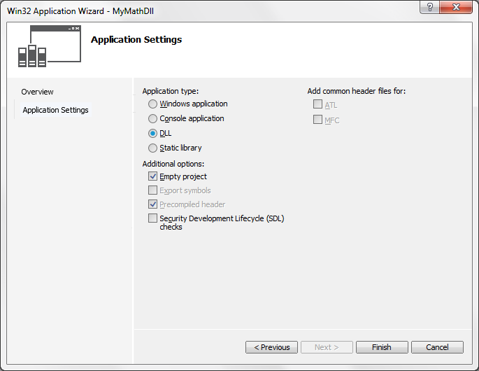The width and height of the screenshot is (479, 371).
Task: Toggle Export symbols checkbox
Action: (152, 190)
